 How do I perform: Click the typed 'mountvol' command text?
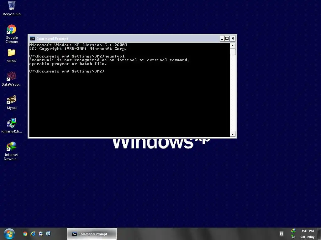coord(114,56)
